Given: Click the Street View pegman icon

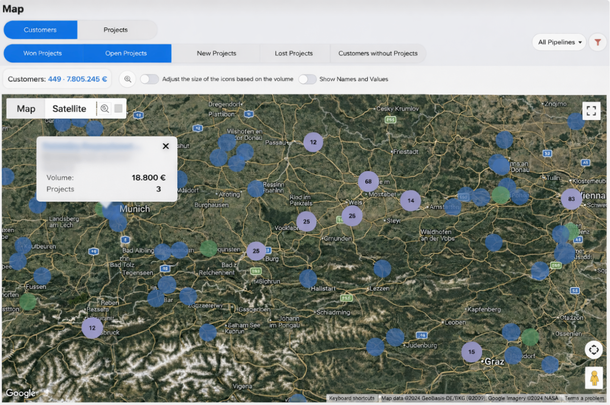Looking at the screenshot, I should click(x=593, y=378).
